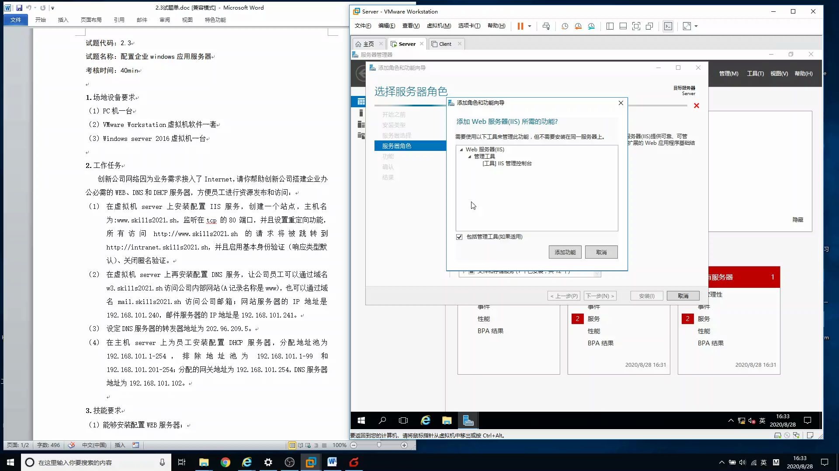Switch Word to full screen reading view

coord(300,445)
